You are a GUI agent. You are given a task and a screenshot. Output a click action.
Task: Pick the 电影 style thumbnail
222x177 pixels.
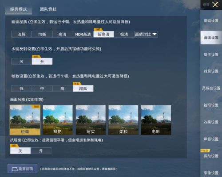[x=156, y=120]
